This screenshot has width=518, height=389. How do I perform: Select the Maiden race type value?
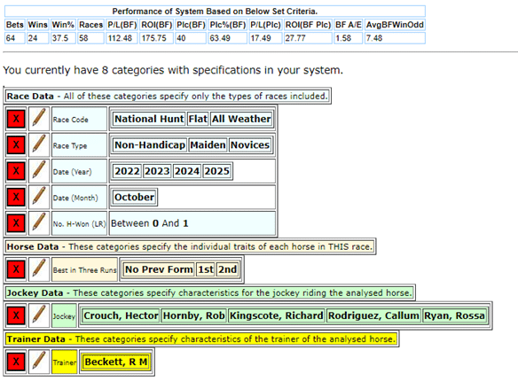[x=208, y=144]
